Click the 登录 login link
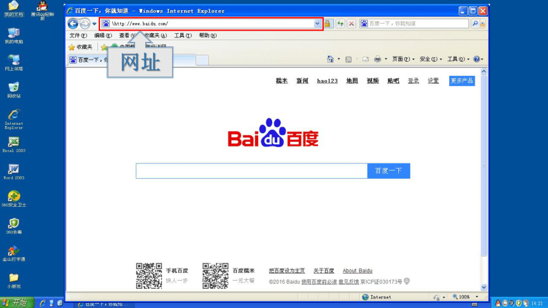548x308 pixels. 413,81
